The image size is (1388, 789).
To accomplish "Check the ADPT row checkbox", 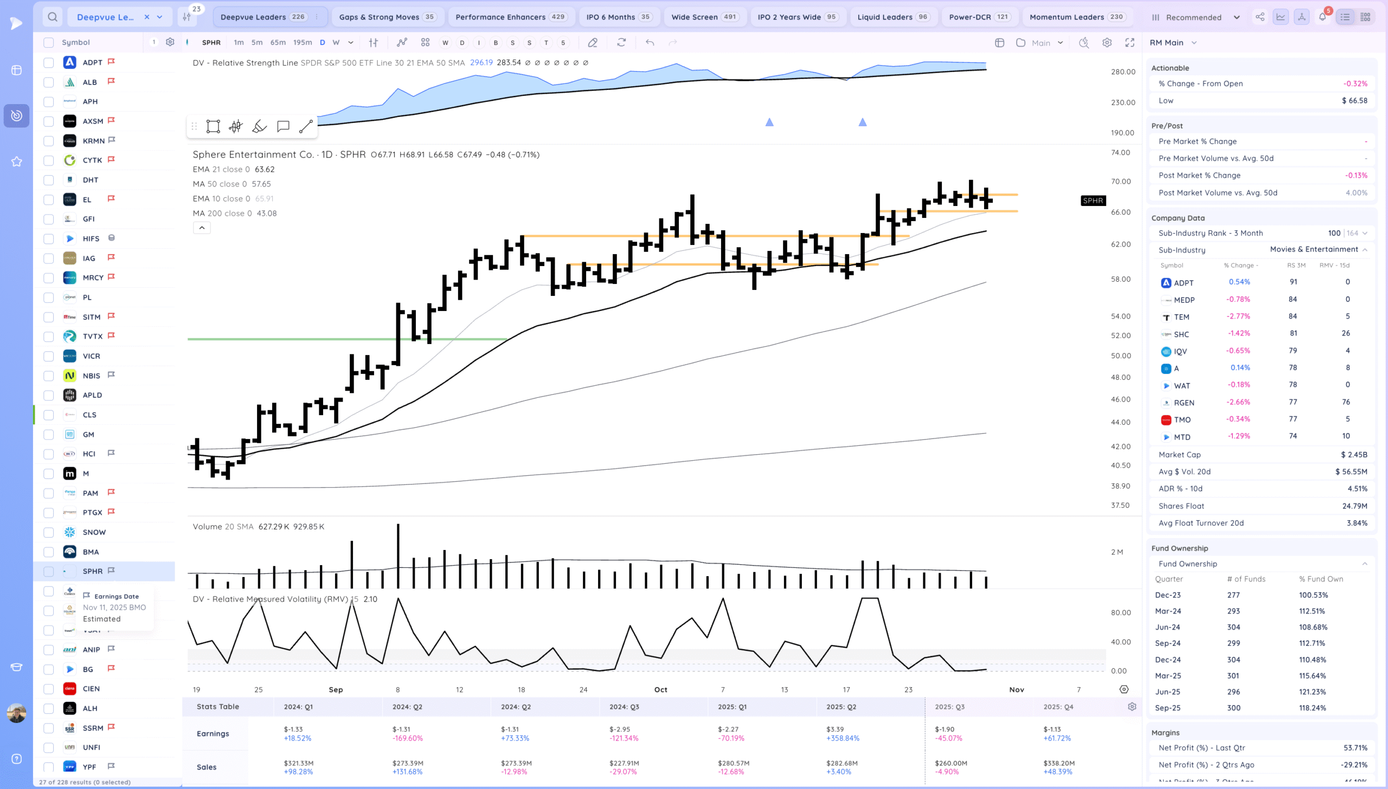I will click(49, 63).
